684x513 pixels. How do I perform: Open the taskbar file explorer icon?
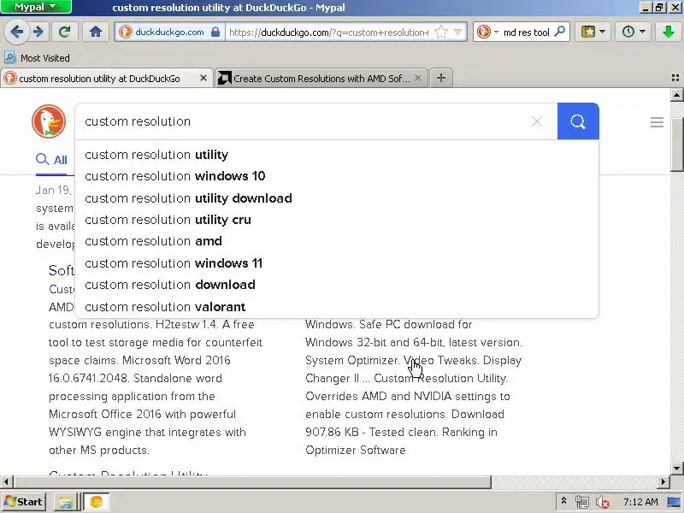pos(66,502)
